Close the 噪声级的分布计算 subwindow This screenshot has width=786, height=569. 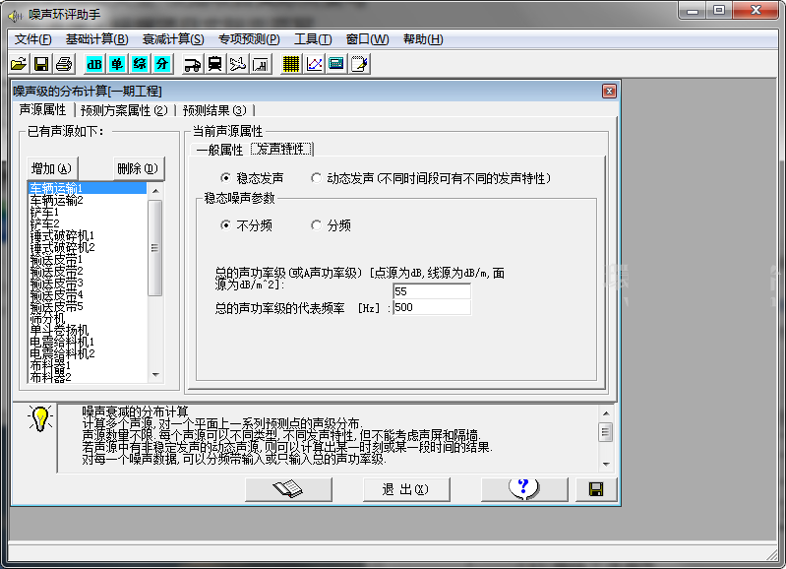[x=609, y=91]
